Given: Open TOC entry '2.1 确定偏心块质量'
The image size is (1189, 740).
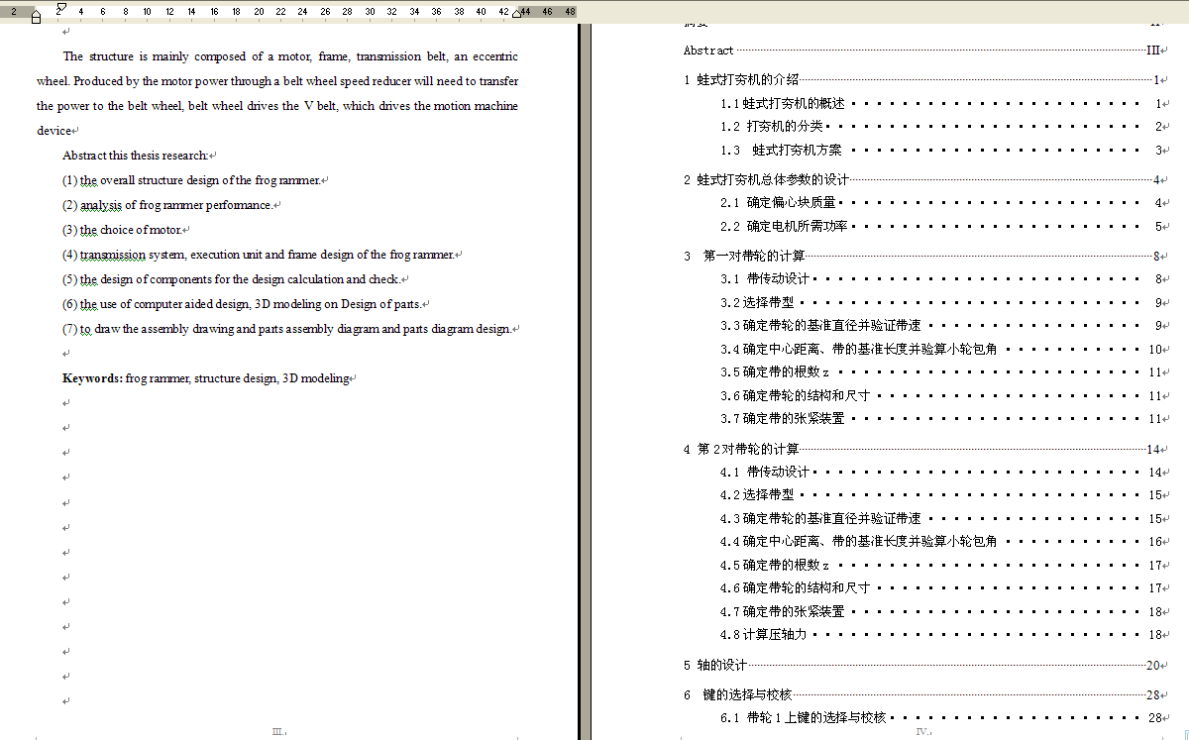Looking at the screenshot, I should (x=943, y=203).
